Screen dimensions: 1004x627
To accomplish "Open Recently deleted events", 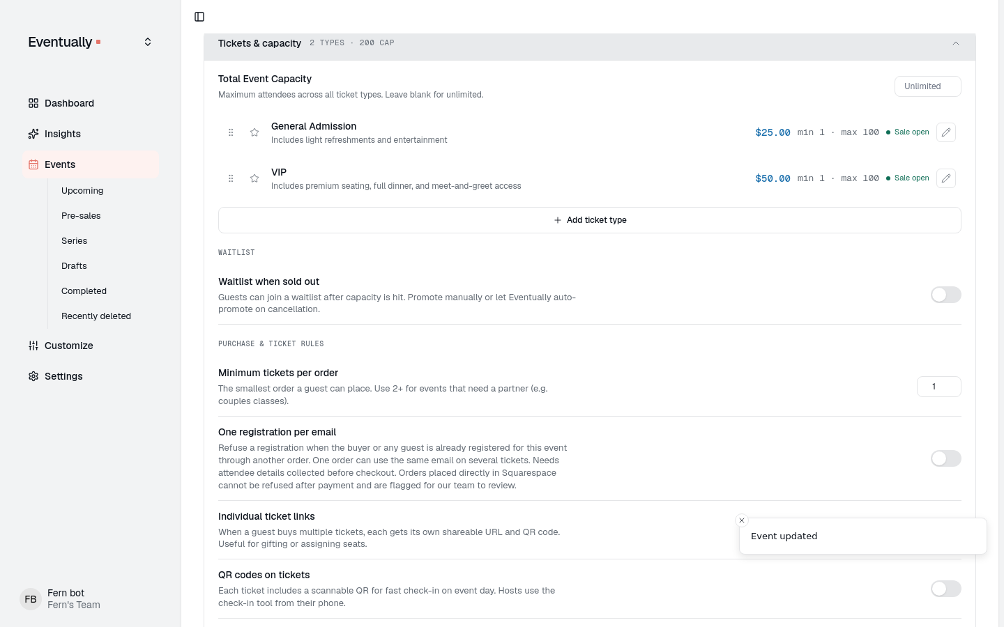I will (96, 316).
